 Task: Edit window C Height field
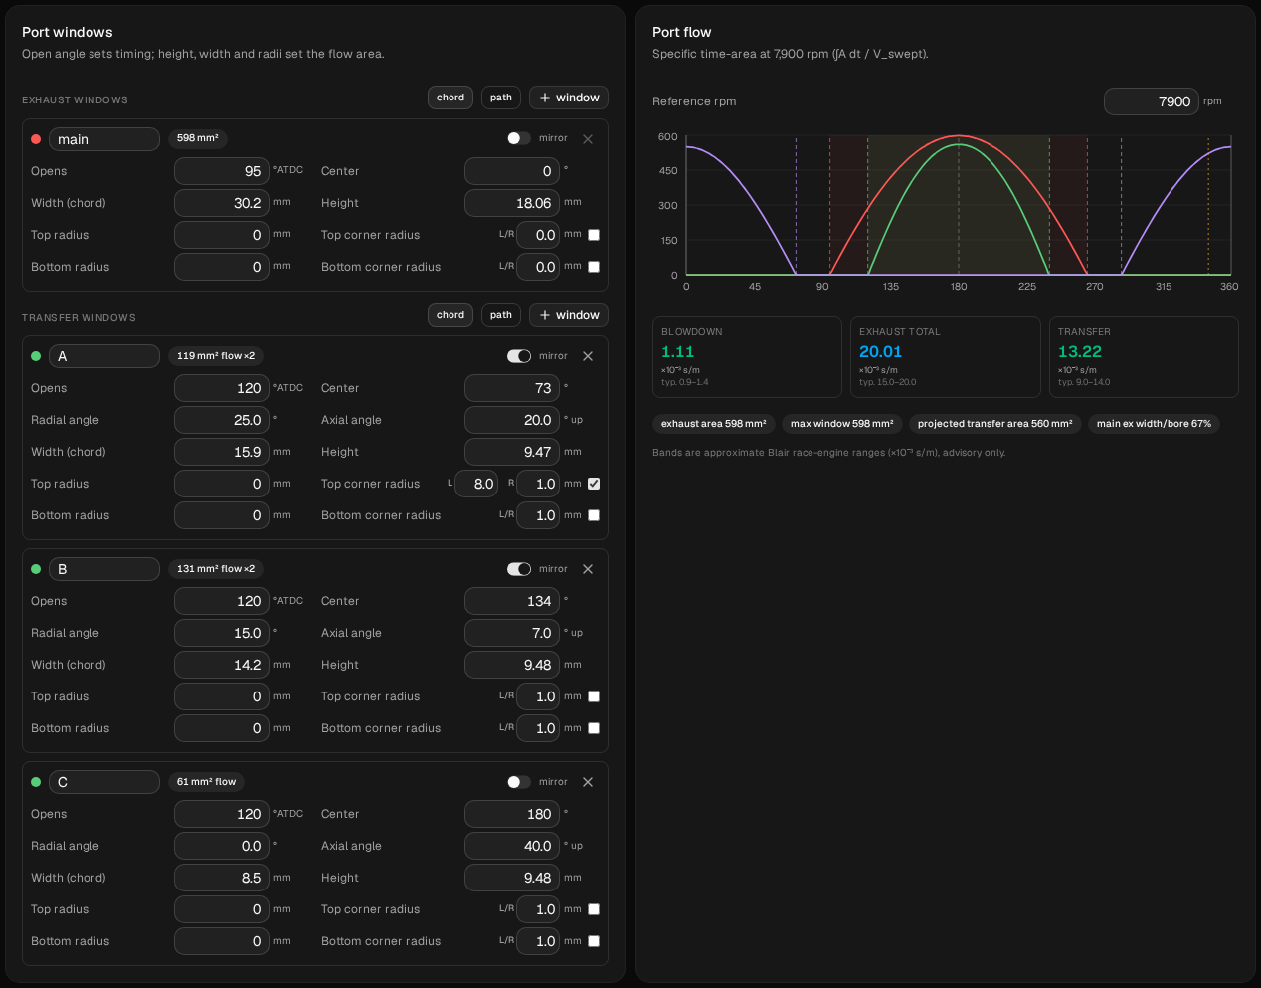click(x=512, y=878)
